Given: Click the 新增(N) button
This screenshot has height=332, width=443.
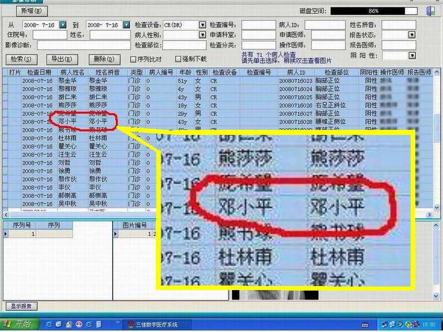Looking at the screenshot, I should tap(31, 11).
